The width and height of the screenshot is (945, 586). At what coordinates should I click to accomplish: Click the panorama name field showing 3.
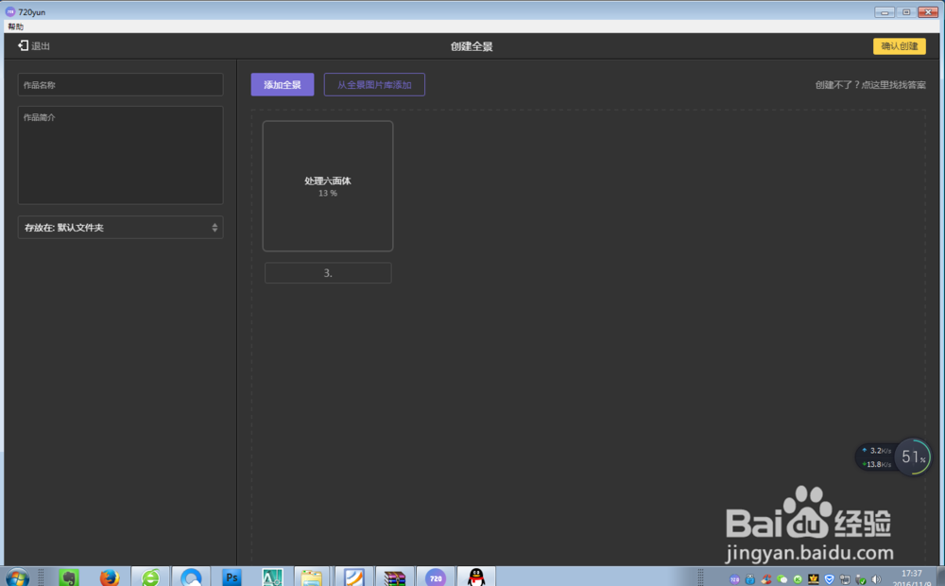coord(328,273)
